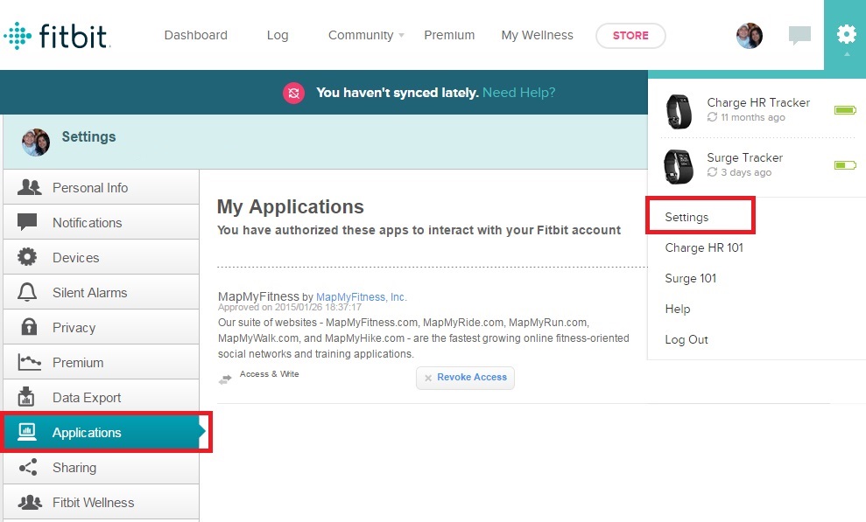Open Fitbit Wellness settings section
Viewport: 866px width, 522px height.
pos(101,502)
